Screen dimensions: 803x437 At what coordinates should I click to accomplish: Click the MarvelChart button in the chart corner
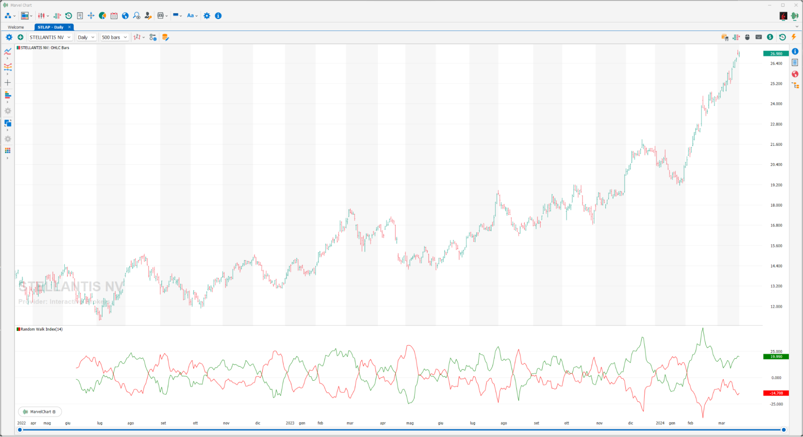[x=40, y=412]
